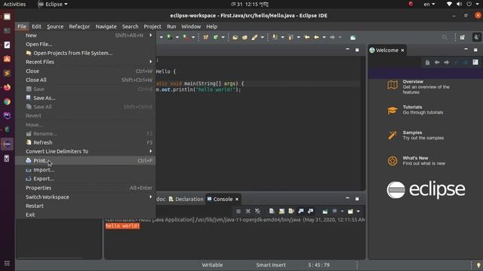Click Save As... in File menu
This screenshot has height=271, width=483.
85,98
